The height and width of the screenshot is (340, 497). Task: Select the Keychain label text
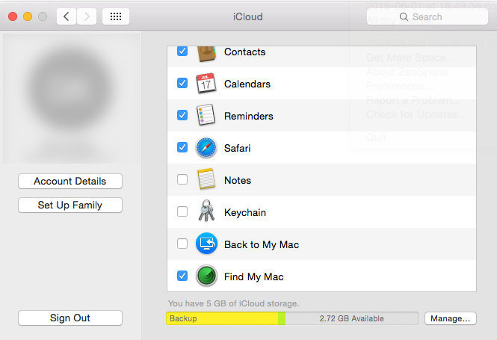(x=245, y=212)
